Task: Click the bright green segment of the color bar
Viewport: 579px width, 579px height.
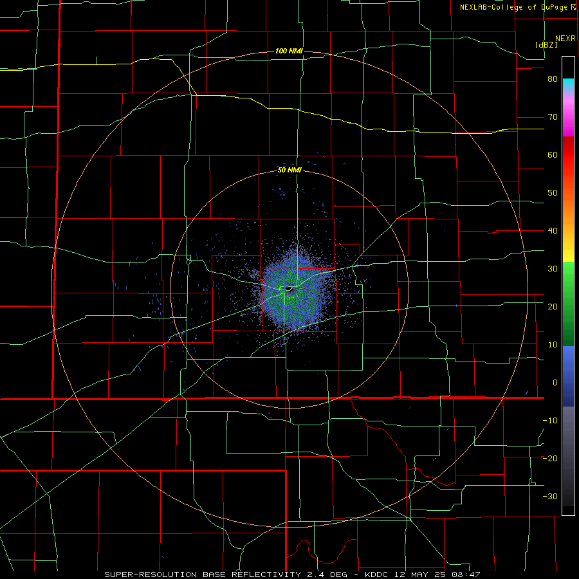Action: point(568,271)
